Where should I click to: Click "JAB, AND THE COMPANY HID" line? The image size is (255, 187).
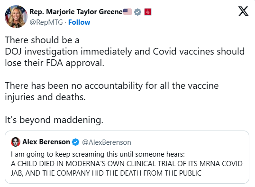pyautogui.click(x=106, y=173)
